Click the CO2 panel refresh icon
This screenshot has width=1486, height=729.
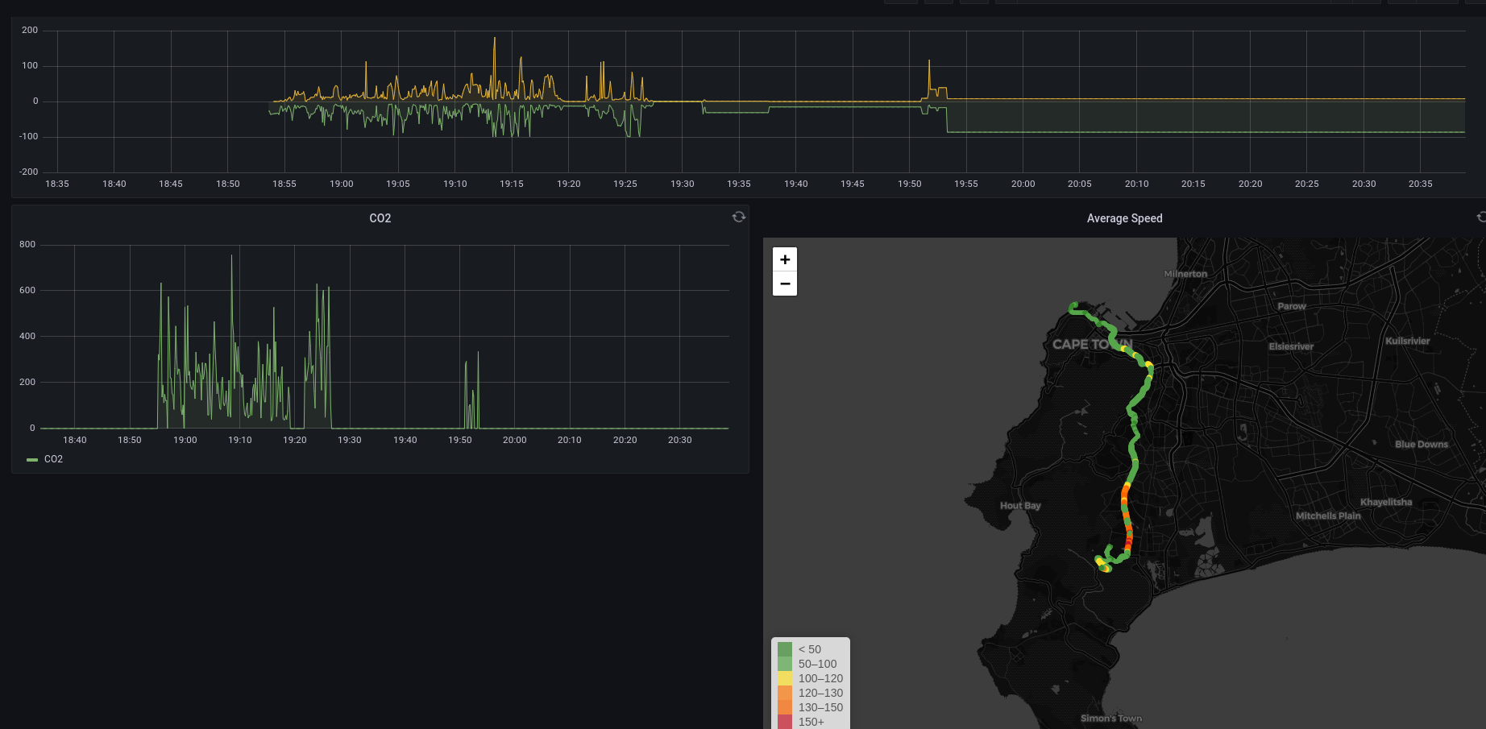[x=738, y=217]
